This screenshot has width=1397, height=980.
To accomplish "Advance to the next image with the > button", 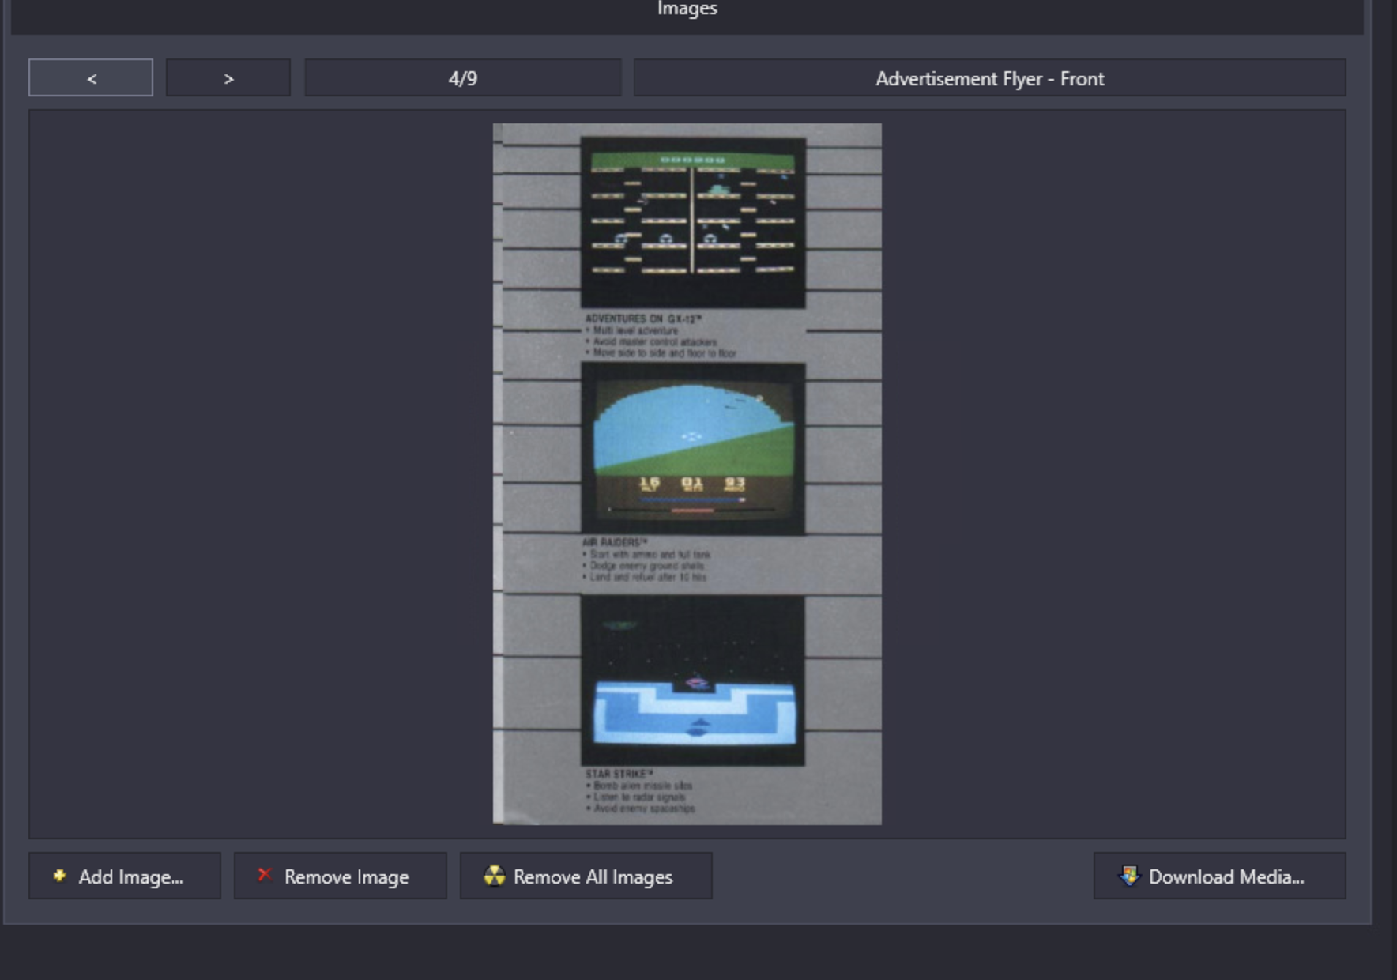I will pyautogui.click(x=228, y=77).
